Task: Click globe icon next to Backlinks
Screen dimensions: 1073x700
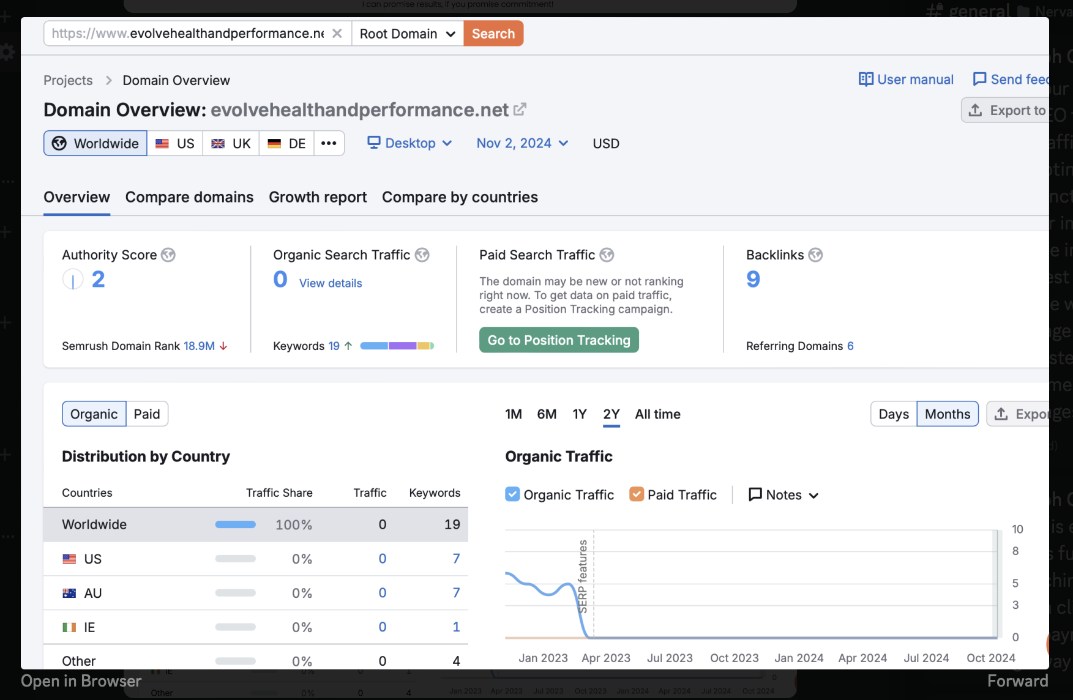Action: point(815,255)
